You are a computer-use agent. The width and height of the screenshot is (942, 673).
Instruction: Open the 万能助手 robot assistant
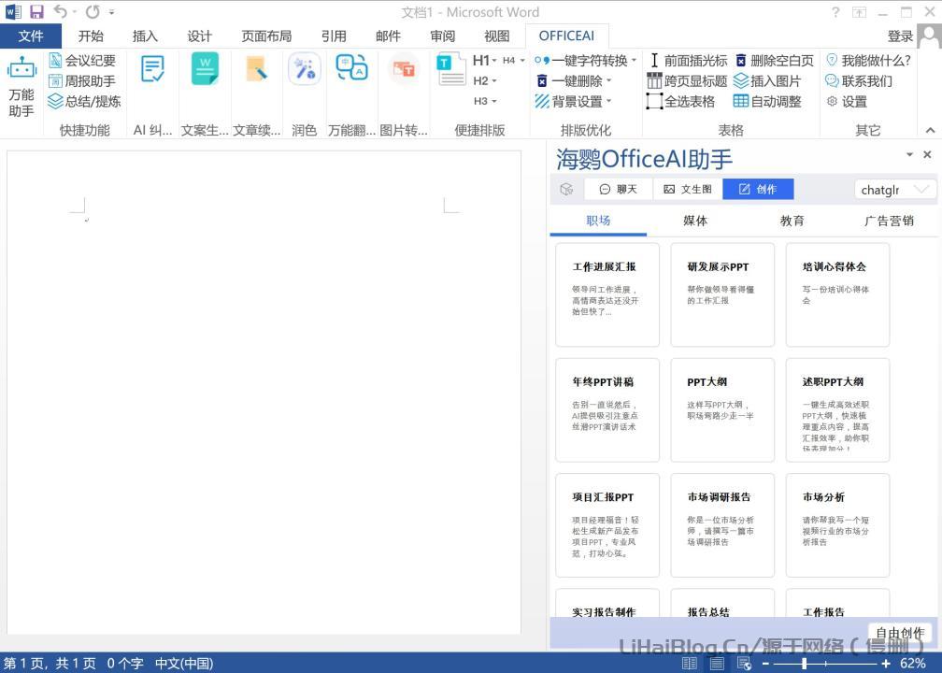pyautogui.click(x=21, y=86)
